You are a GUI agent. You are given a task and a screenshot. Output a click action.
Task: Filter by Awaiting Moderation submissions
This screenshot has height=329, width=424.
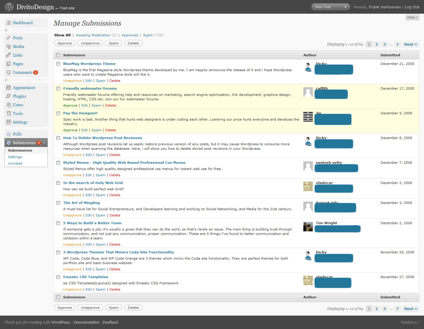pyautogui.click(x=93, y=35)
